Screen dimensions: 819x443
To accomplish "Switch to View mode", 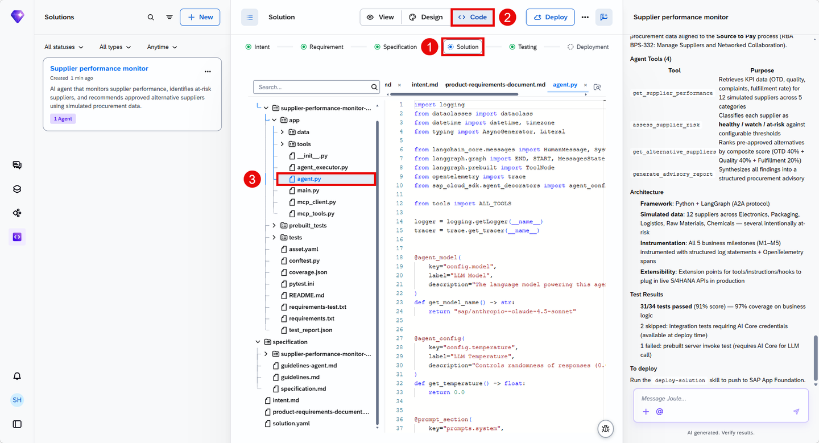I will tap(380, 17).
